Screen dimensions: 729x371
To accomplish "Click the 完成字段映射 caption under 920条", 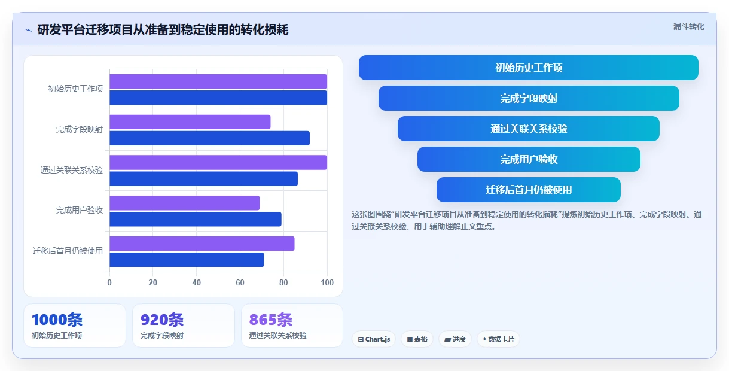I will point(162,336).
